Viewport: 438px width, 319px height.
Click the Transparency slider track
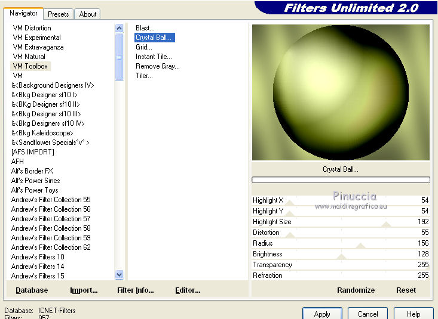[x=341, y=265]
